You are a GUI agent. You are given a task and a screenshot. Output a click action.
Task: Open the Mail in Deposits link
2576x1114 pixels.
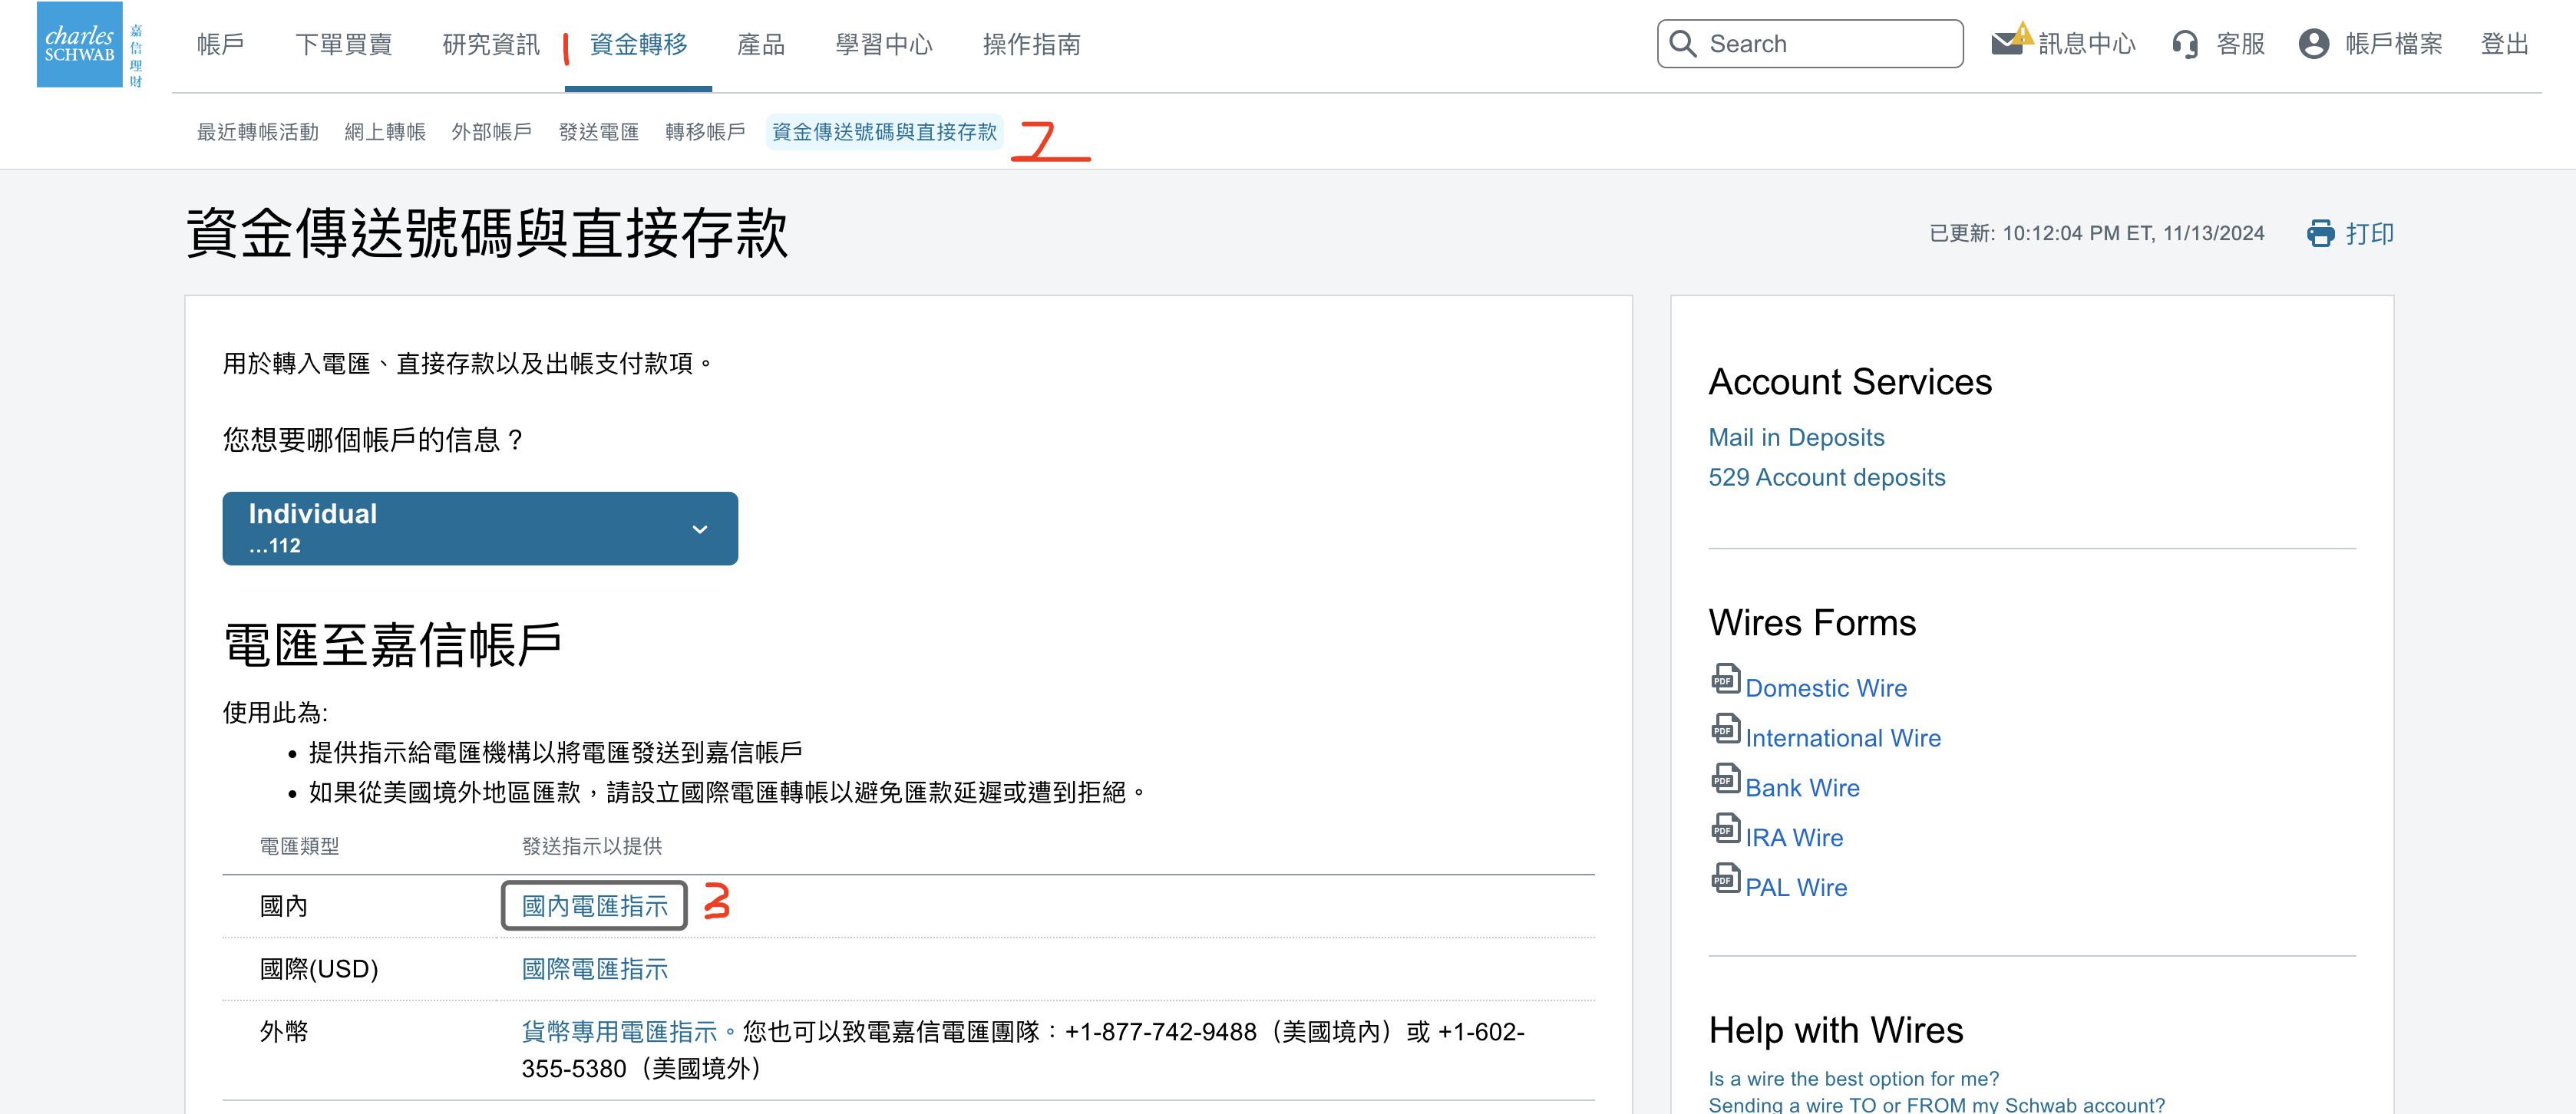[1796, 437]
